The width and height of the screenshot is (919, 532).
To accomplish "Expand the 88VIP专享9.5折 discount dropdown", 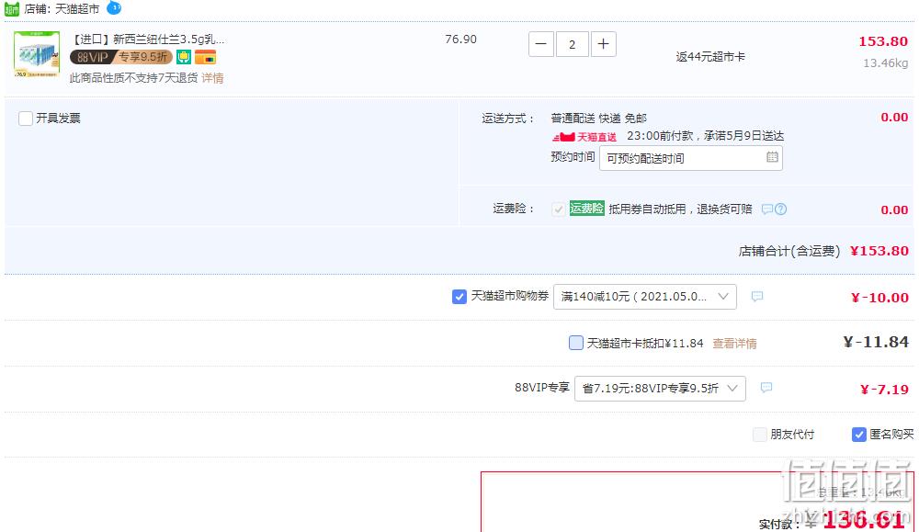I will [660, 389].
